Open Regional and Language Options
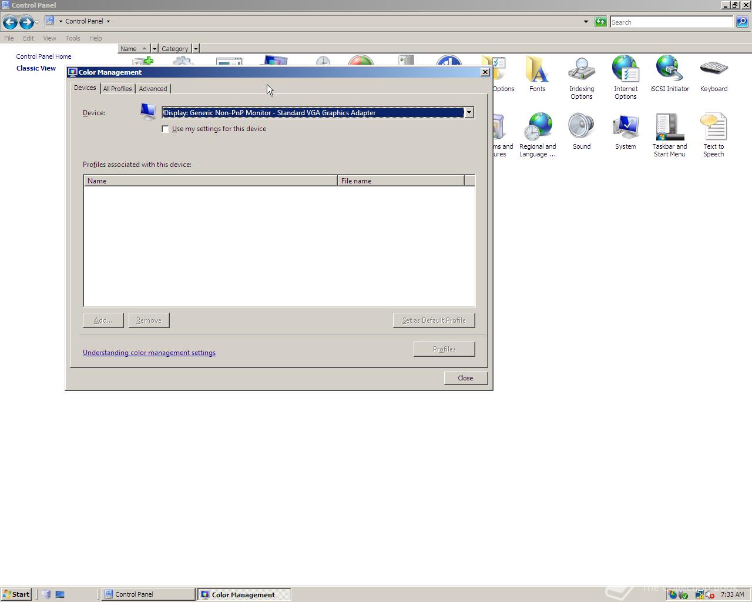The height and width of the screenshot is (602, 752). click(x=538, y=135)
